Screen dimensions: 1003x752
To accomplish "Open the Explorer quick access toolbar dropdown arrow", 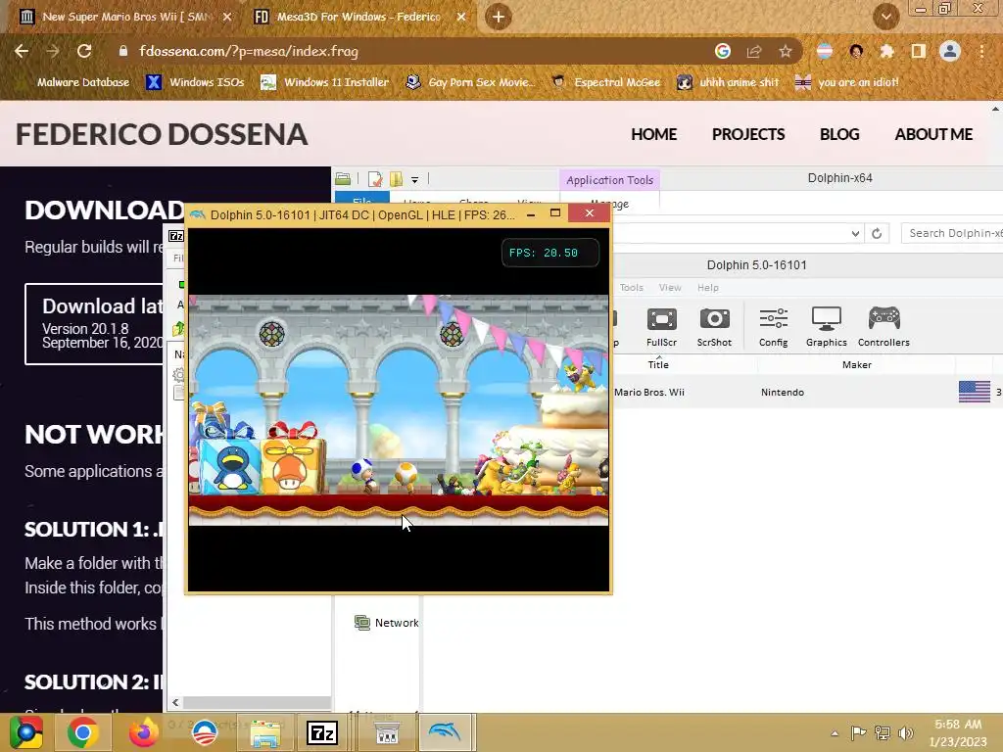I will pos(414,180).
